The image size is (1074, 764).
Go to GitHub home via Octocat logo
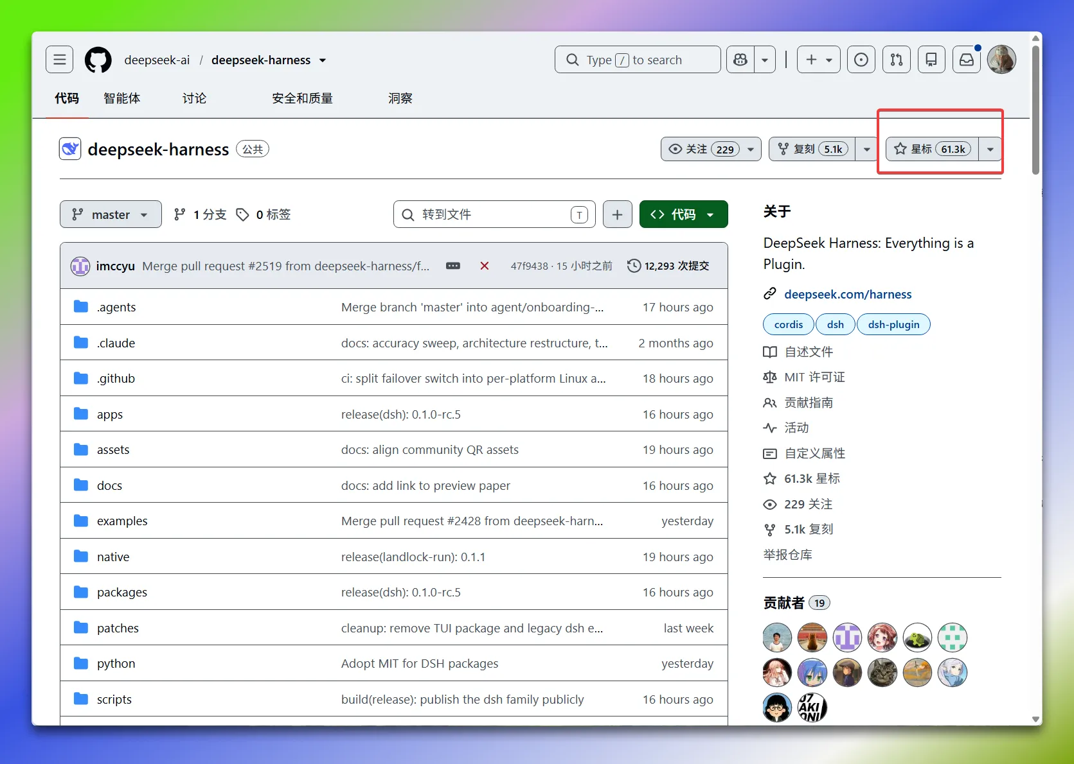(98, 60)
